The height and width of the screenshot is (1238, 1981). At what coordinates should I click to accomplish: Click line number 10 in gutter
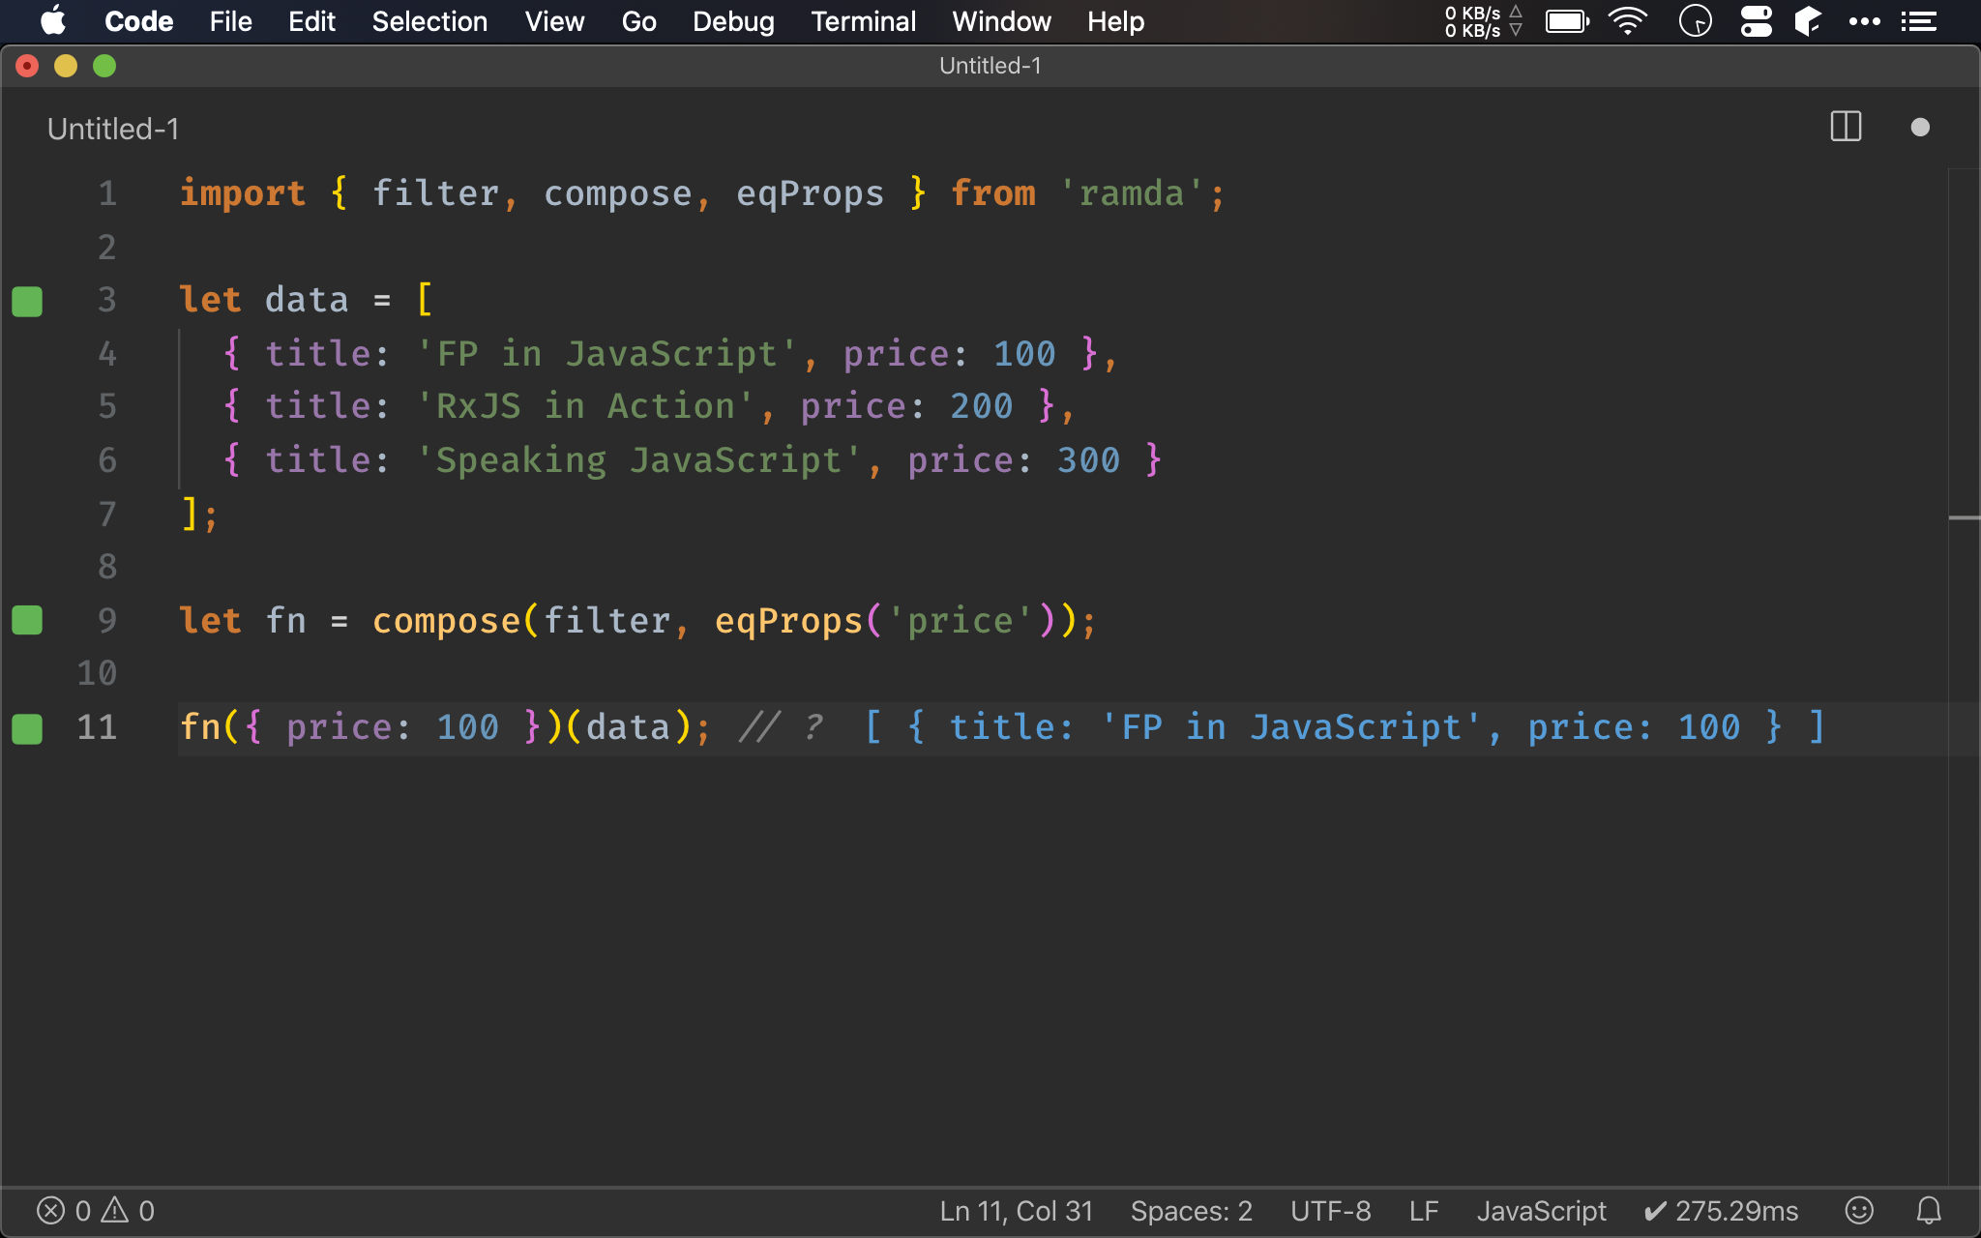(x=97, y=673)
